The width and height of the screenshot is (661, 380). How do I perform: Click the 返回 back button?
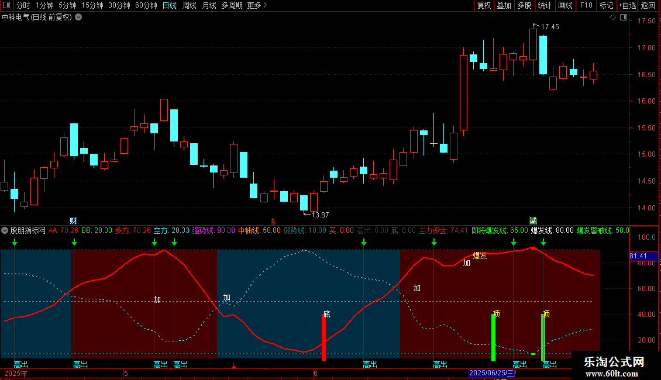648,5
